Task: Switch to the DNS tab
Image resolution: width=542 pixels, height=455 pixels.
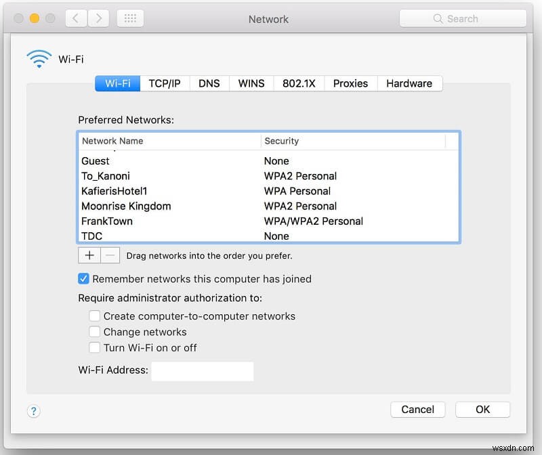Action: pyautogui.click(x=209, y=83)
